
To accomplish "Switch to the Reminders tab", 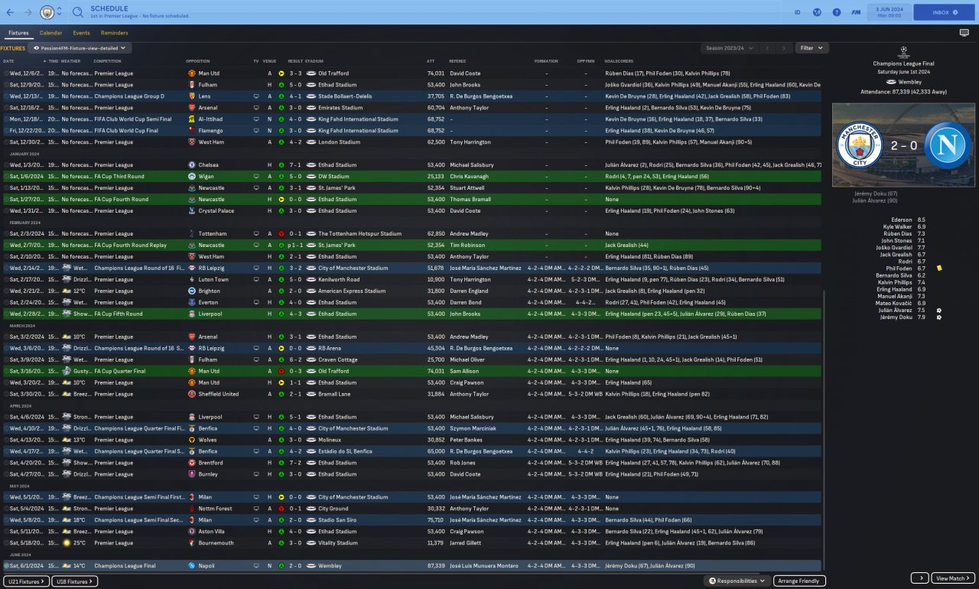I will (x=115, y=33).
